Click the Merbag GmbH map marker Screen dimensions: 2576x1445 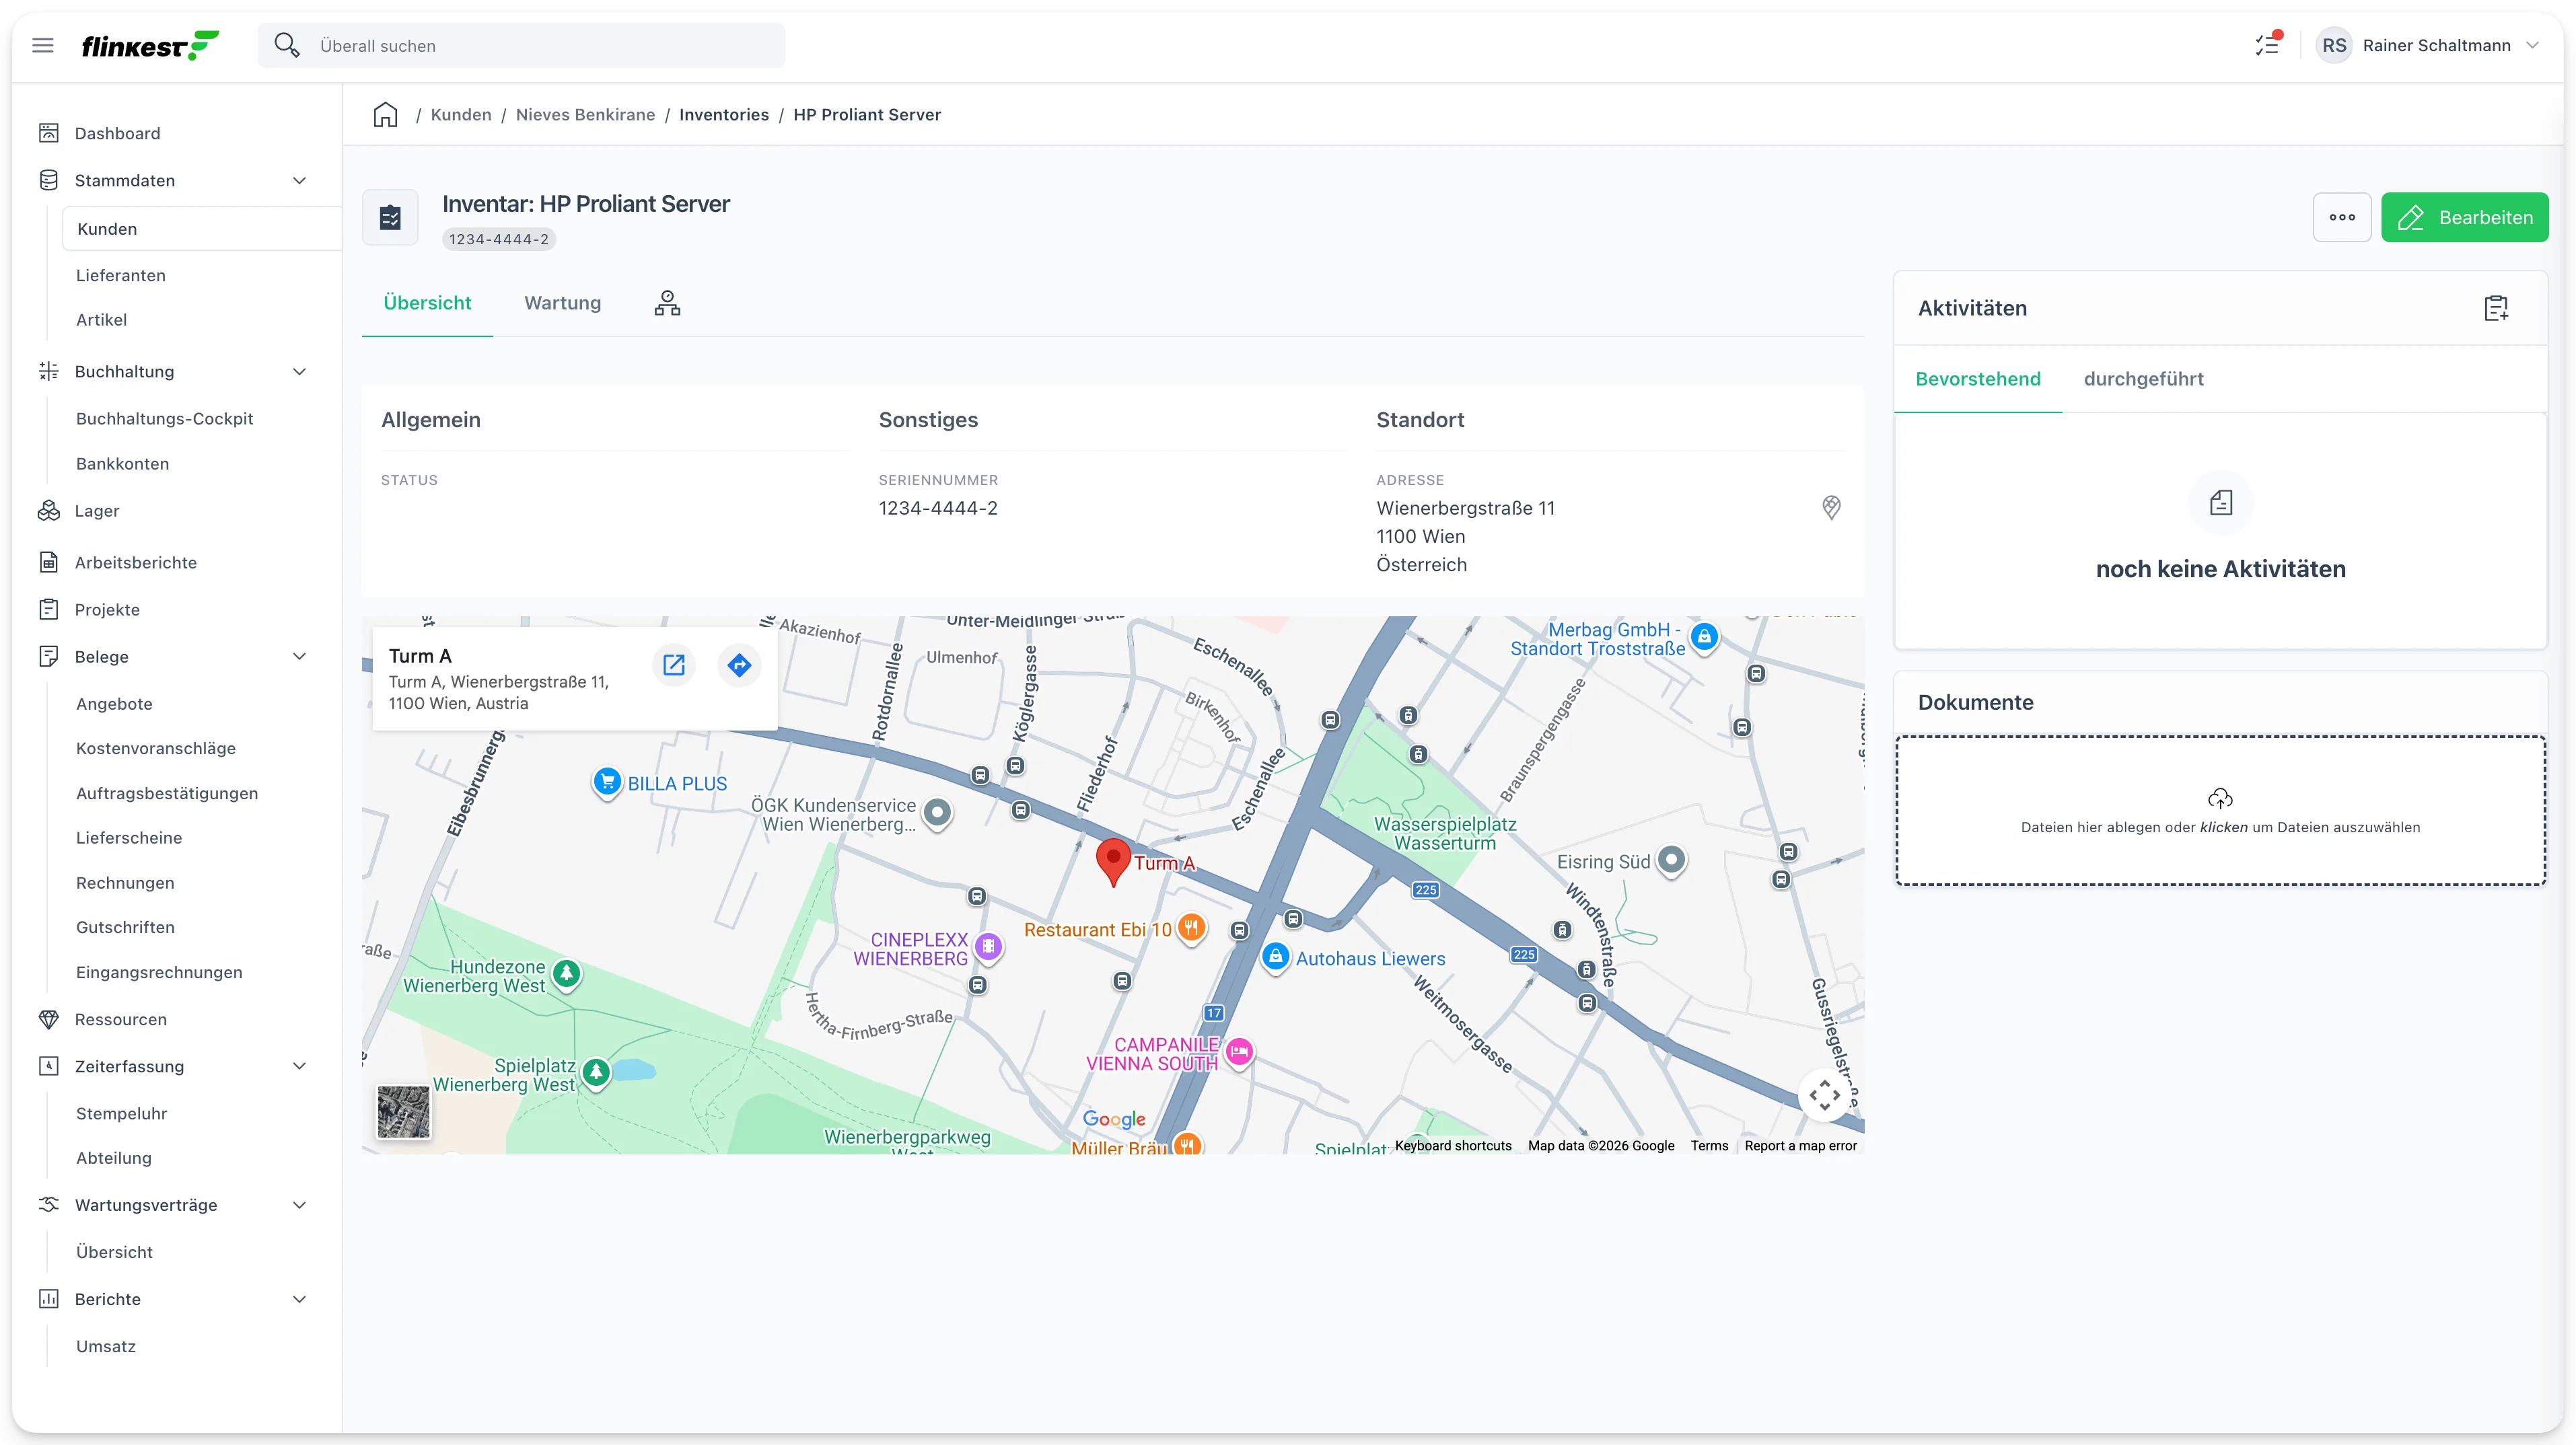click(1704, 637)
